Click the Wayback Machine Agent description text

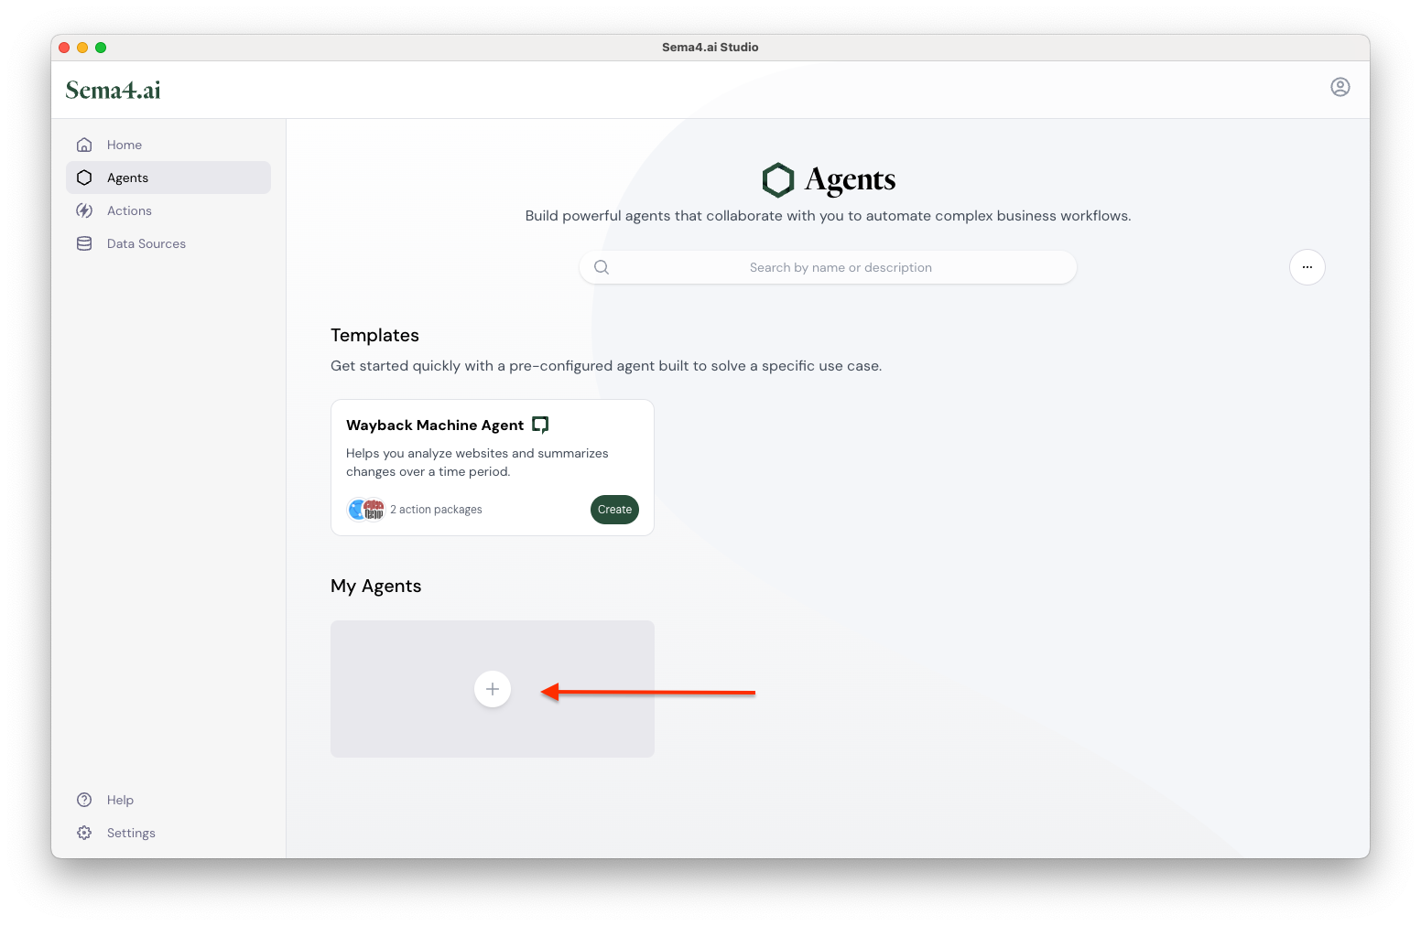(477, 462)
